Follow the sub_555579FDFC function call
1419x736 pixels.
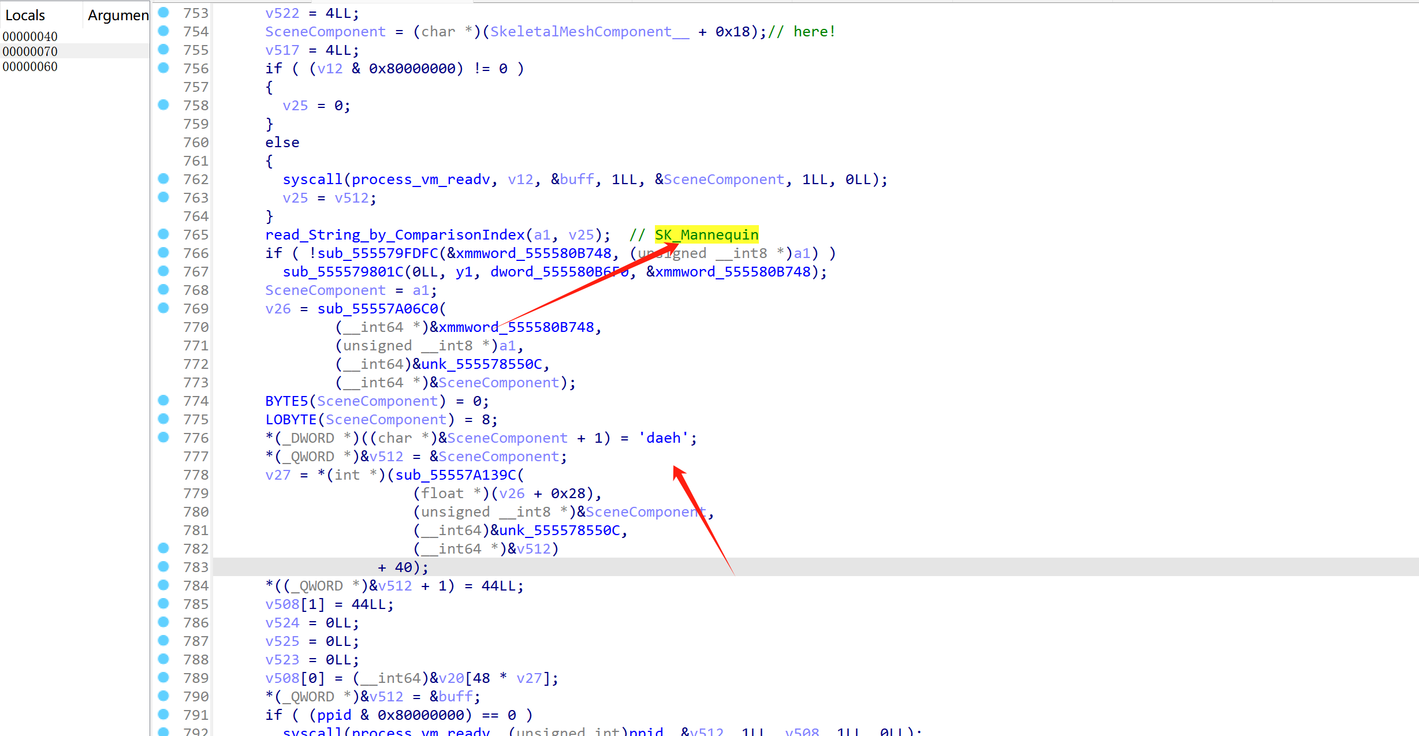pyautogui.click(x=378, y=253)
